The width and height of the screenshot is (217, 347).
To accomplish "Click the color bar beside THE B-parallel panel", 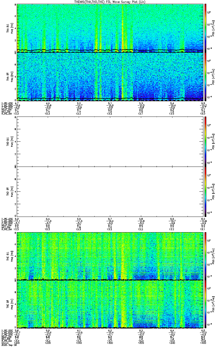I will click(205, 304).
